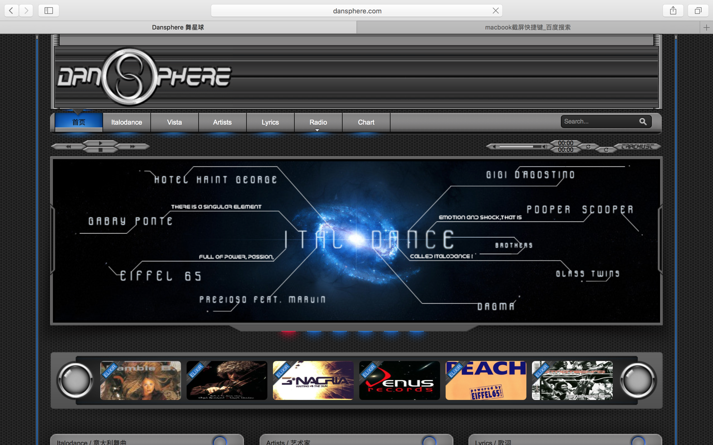Switch to macbook截屏快捷键_百度搜索 tab
The width and height of the screenshot is (713, 445).
tap(528, 27)
